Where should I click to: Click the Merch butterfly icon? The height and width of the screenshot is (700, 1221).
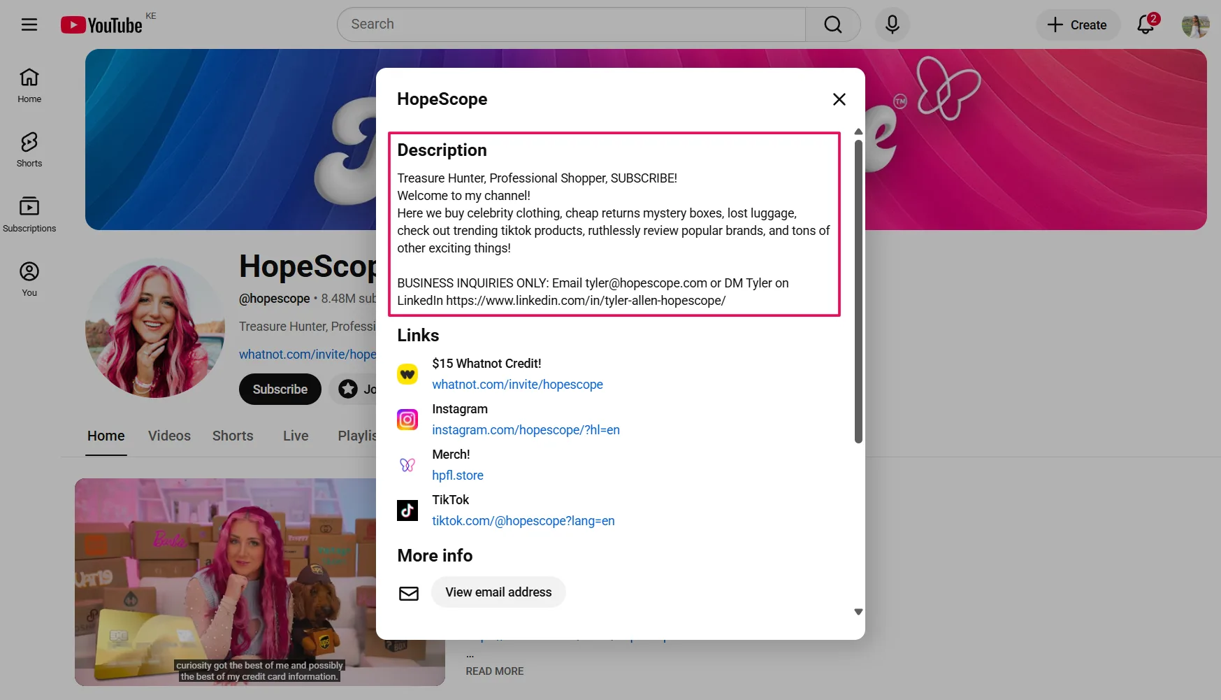coord(407,465)
